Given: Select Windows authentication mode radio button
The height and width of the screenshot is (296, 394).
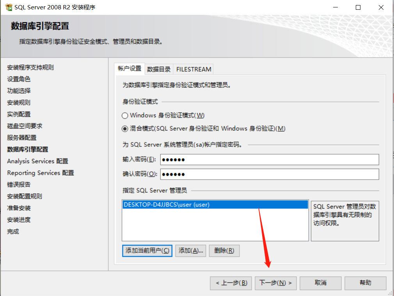Looking at the screenshot, I should pyautogui.click(x=125, y=116).
